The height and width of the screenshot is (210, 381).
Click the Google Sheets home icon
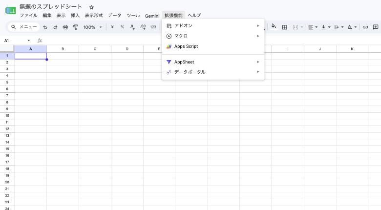click(x=10, y=11)
